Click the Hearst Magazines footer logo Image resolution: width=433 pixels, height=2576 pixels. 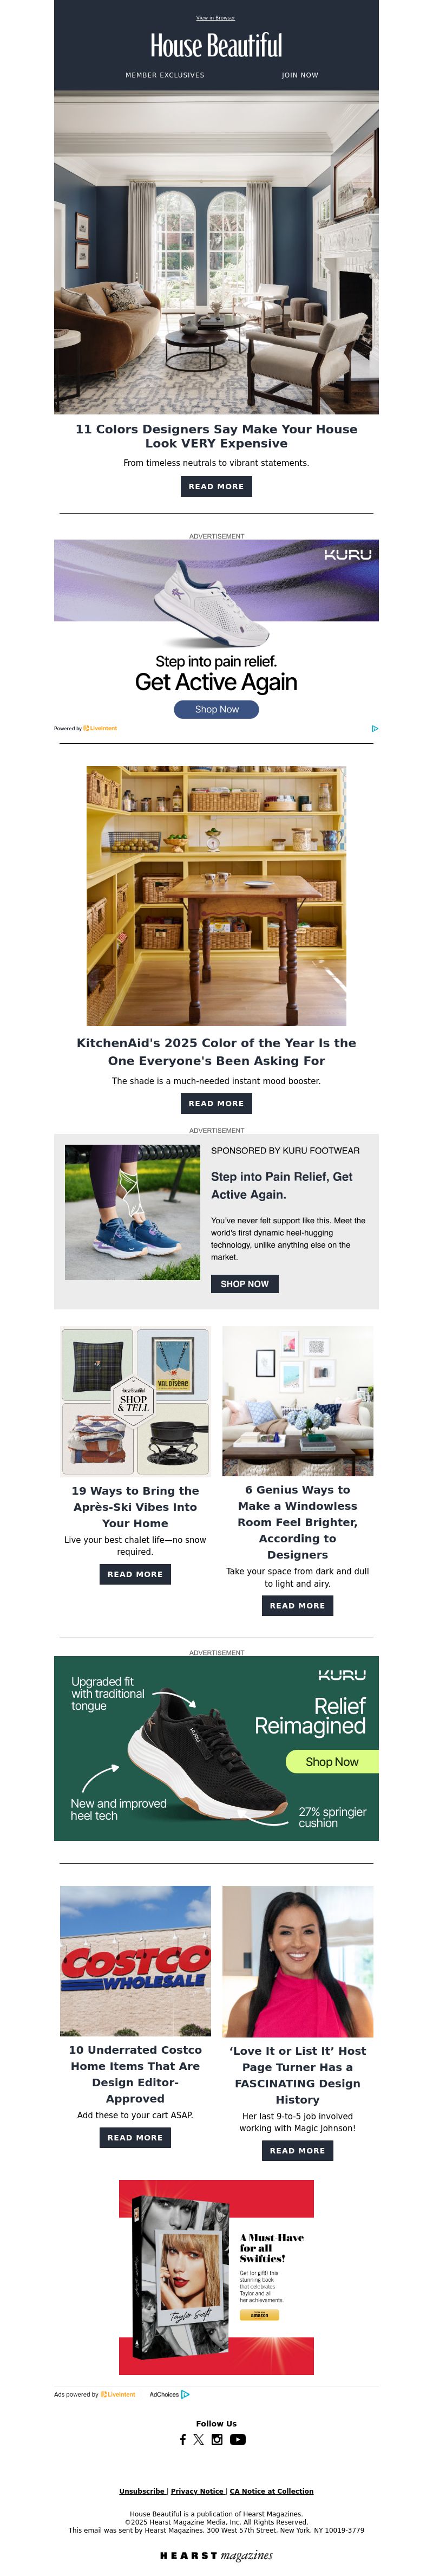pyautogui.click(x=216, y=2555)
